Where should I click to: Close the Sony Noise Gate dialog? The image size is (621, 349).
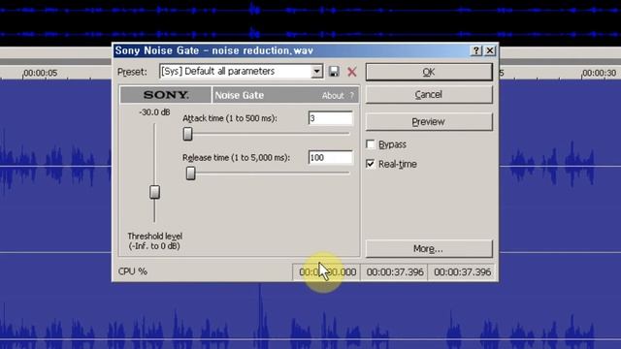pyautogui.click(x=490, y=50)
